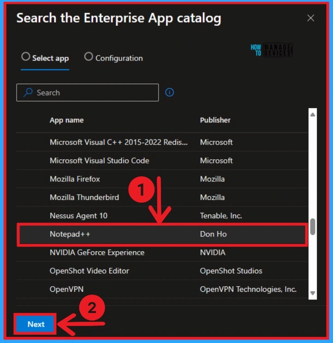Click the NVIDIA publisher cell

coord(213,253)
